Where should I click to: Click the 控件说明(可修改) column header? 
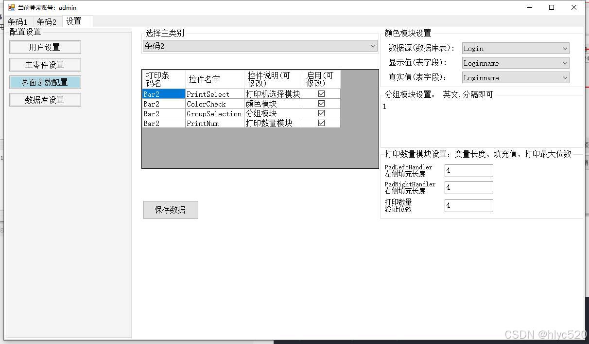coord(274,79)
